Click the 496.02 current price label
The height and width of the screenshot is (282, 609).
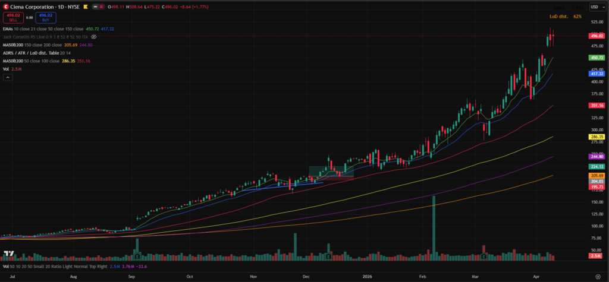[x=597, y=36]
